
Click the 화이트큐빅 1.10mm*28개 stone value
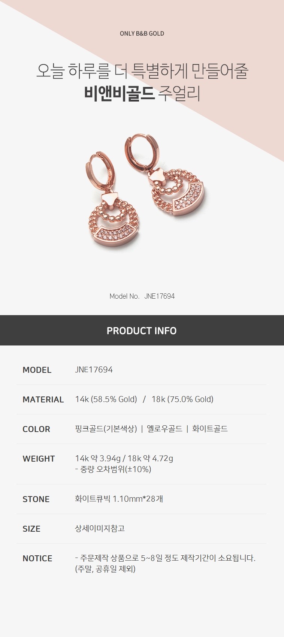coord(119,499)
